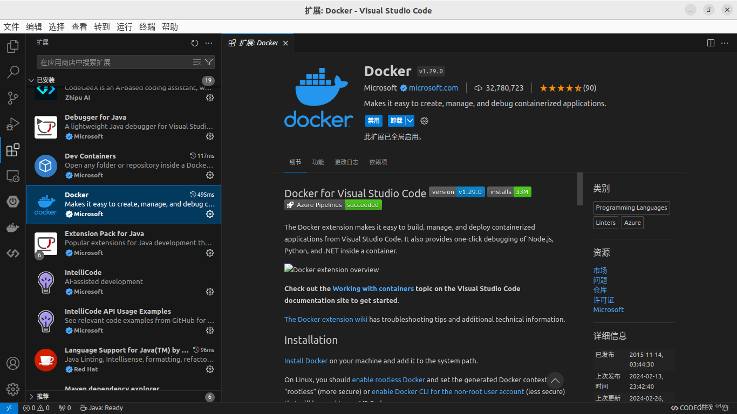Open The Docker extension wiki link
This screenshot has width=737, height=414.
coord(326,319)
